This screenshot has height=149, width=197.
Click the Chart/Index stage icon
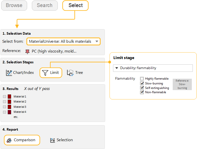(9, 73)
